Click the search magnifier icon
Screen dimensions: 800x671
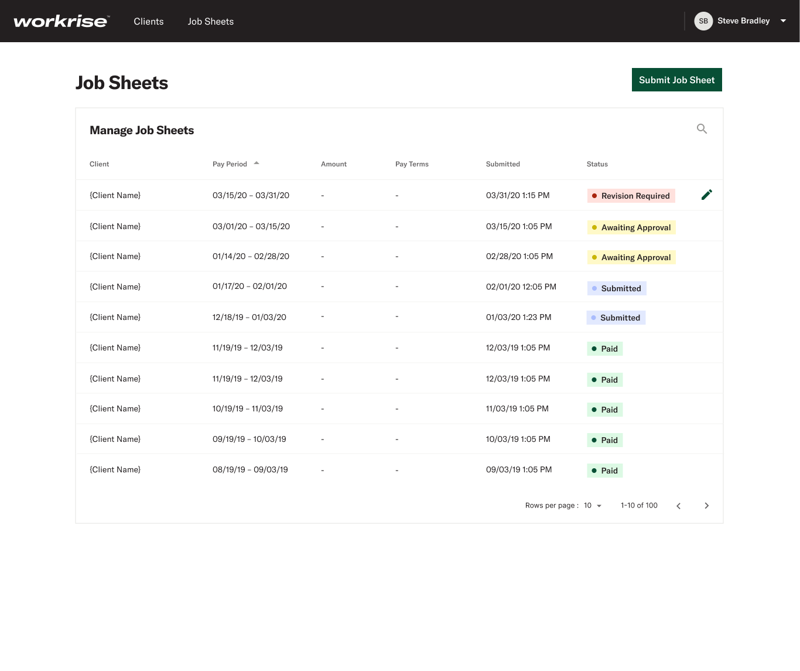pyautogui.click(x=702, y=129)
